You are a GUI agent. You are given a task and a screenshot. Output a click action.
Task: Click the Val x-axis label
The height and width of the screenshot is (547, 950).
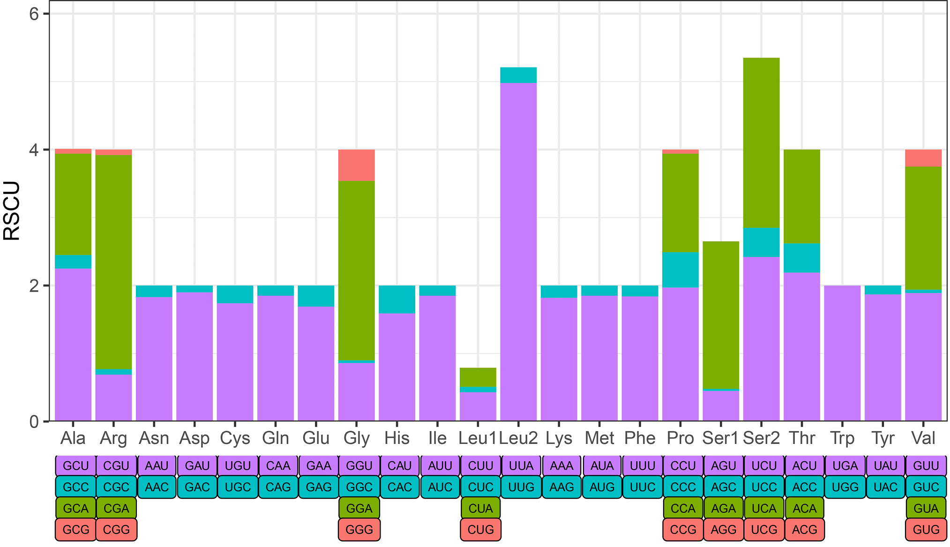(923, 438)
